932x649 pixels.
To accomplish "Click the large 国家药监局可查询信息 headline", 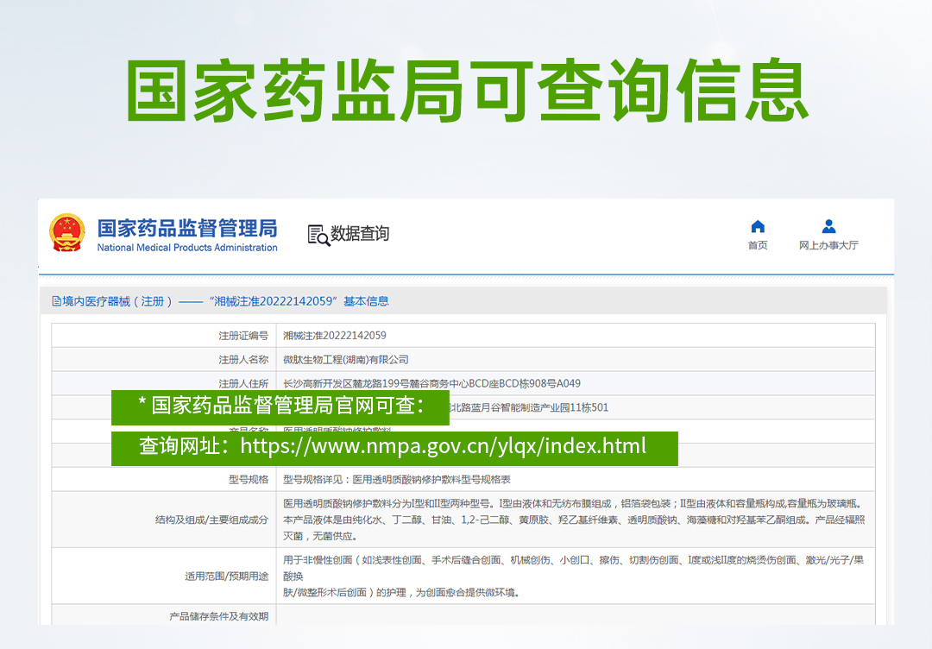I will click(466, 91).
